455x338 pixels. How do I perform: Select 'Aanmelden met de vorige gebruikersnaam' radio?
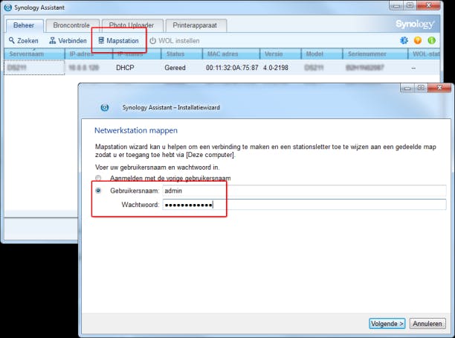click(x=98, y=178)
